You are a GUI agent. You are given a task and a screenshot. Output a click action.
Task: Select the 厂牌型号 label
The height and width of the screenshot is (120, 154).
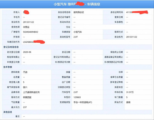(x=15, y=32)
